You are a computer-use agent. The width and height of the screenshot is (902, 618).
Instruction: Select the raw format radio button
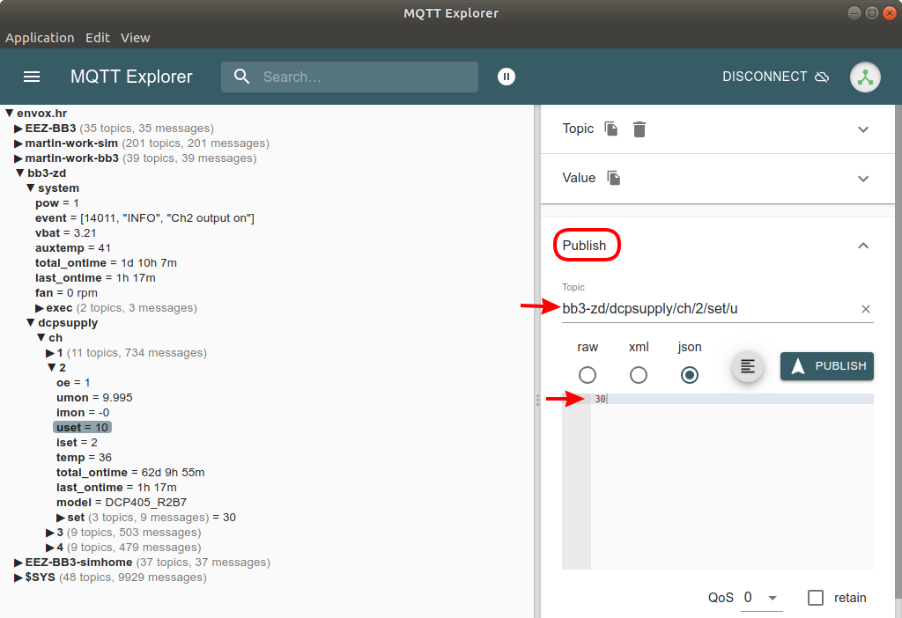(588, 375)
